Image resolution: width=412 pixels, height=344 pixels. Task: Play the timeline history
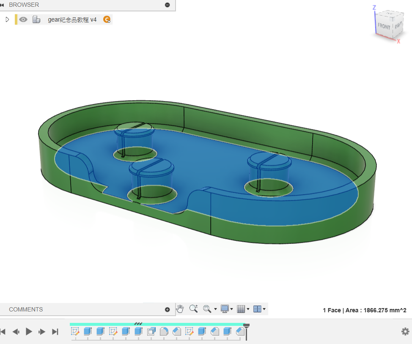(29, 332)
